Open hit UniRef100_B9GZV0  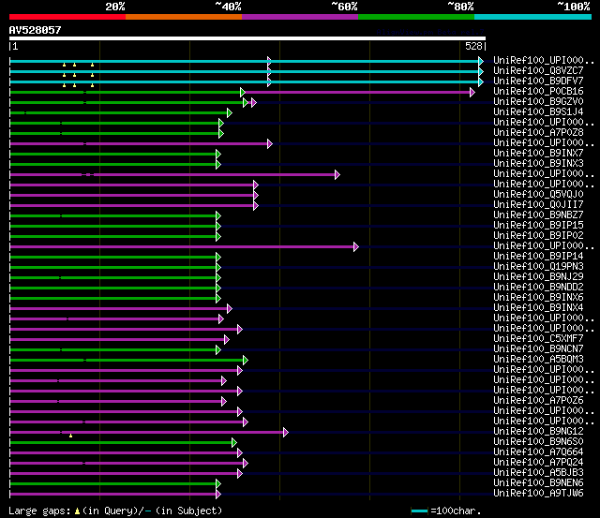[538, 102]
